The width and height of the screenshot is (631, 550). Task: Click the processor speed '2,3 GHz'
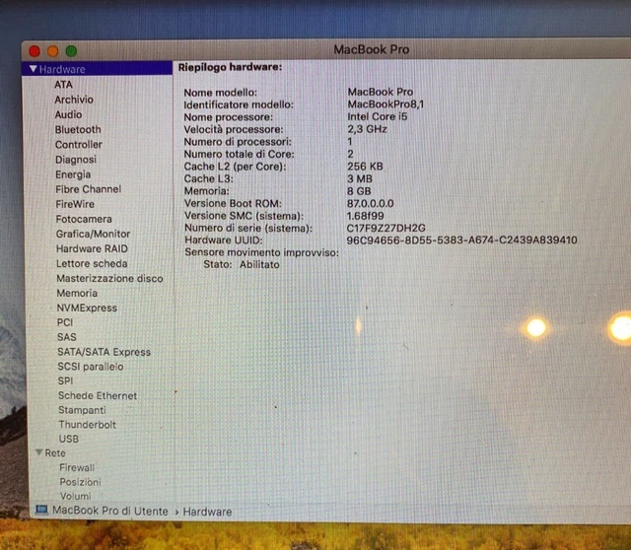367,129
